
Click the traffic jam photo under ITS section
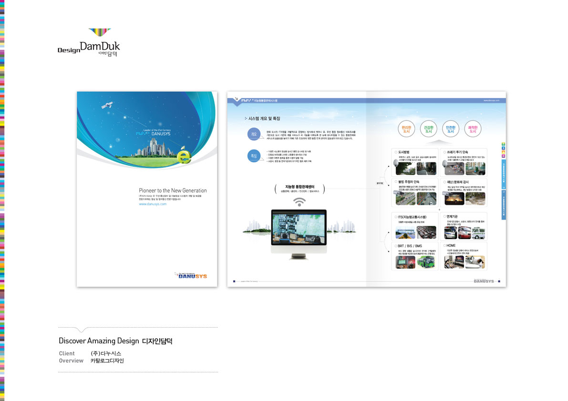tap(426, 232)
